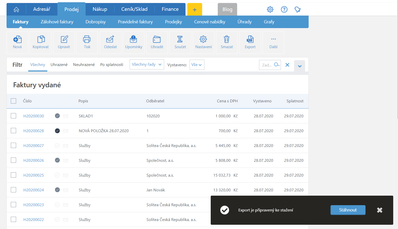Open invoice link H20200023
The height and width of the screenshot is (229, 398).
(34, 205)
